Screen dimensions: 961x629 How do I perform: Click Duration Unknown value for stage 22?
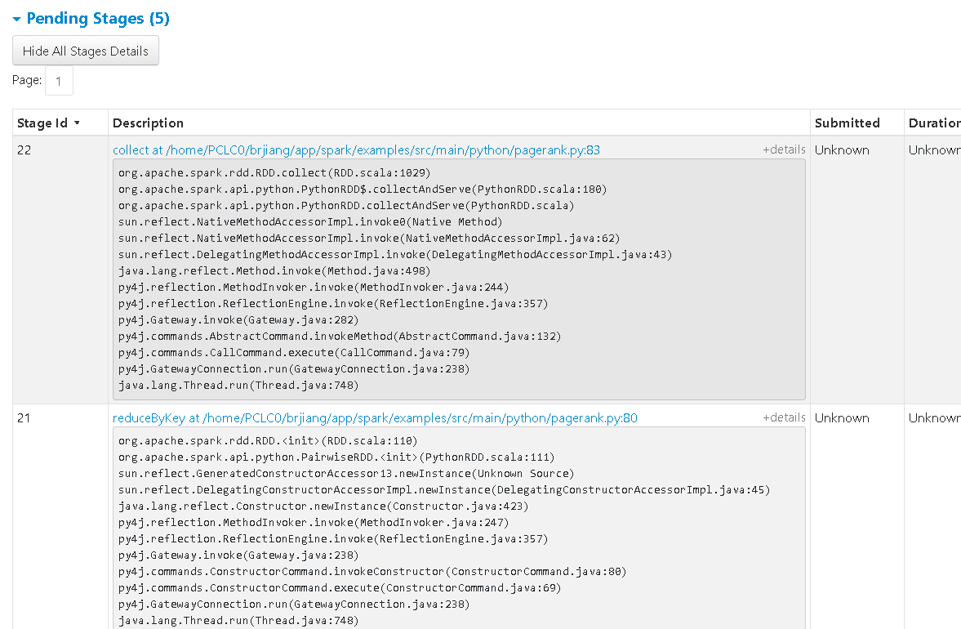(x=934, y=150)
